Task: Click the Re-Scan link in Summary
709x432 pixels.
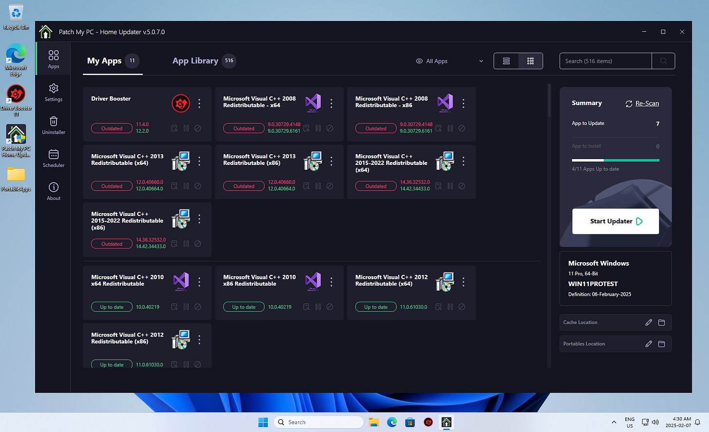Action: pyautogui.click(x=642, y=104)
